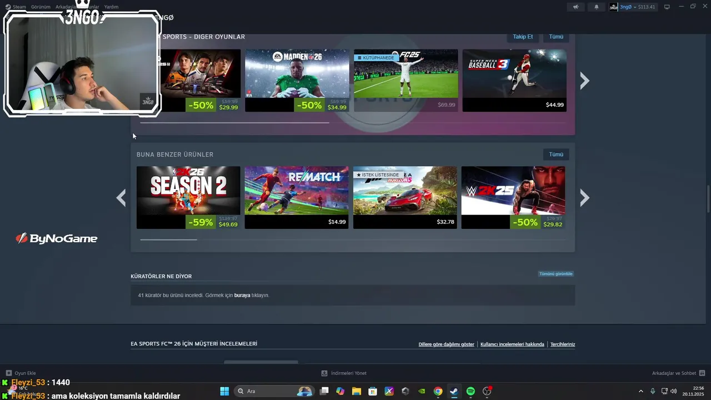
Task: Open FC25 game card marked Kütüphanede
Action: click(406, 81)
